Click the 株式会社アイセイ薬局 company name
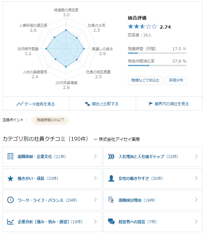The height and width of the screenshot is (234, 204). (119, 139)
